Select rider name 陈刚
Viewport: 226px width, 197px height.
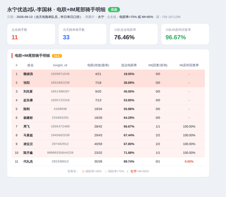pos(27,109)
